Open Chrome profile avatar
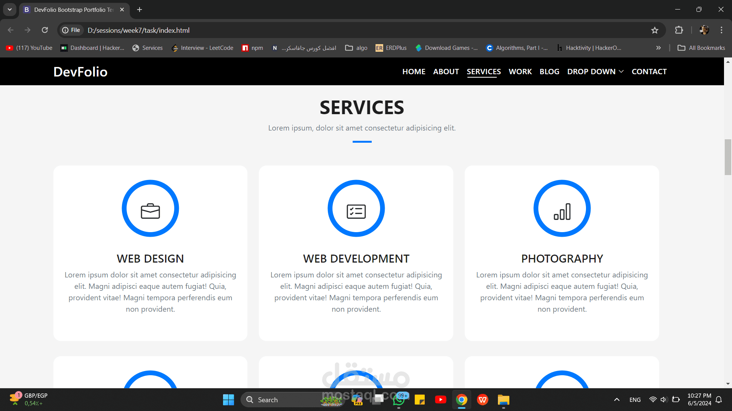This screenshot has height=411, width=732. 704,30
